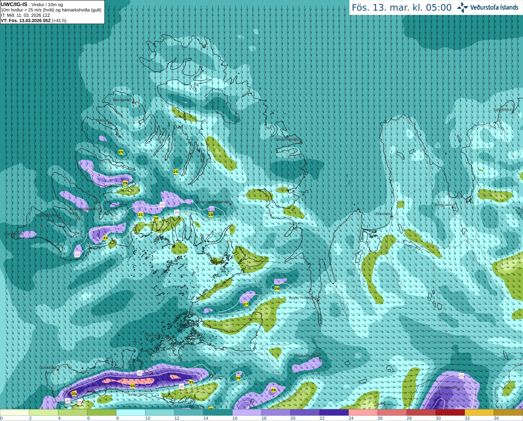Viewport: 523px width, 421px height.
Task: Click the yellow gust marker '27'
Action: [246, 304]
